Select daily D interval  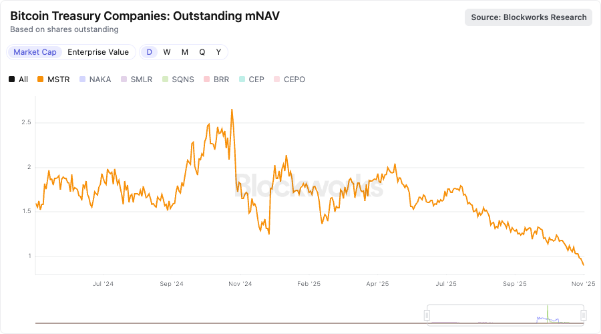pyautogui.click(x=150, y=52)
